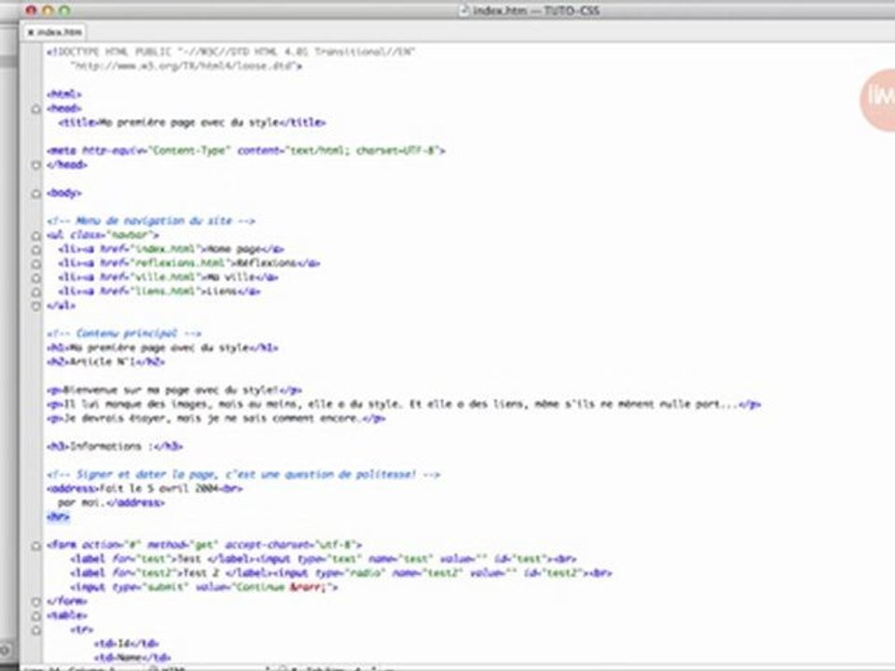Collapse the form action block fold marker

(36, 545)
